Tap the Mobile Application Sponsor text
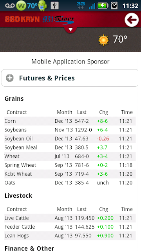Image resolution: width=141 pixels, height=251 pixels. 70,62
